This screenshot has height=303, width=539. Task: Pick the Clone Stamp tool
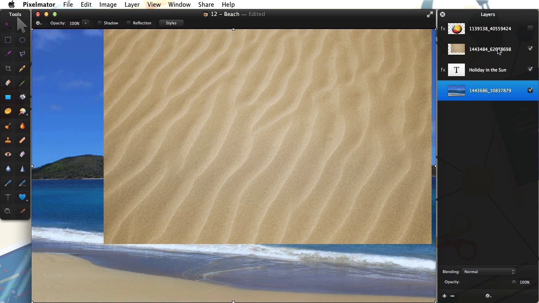(x=8, y=140)
